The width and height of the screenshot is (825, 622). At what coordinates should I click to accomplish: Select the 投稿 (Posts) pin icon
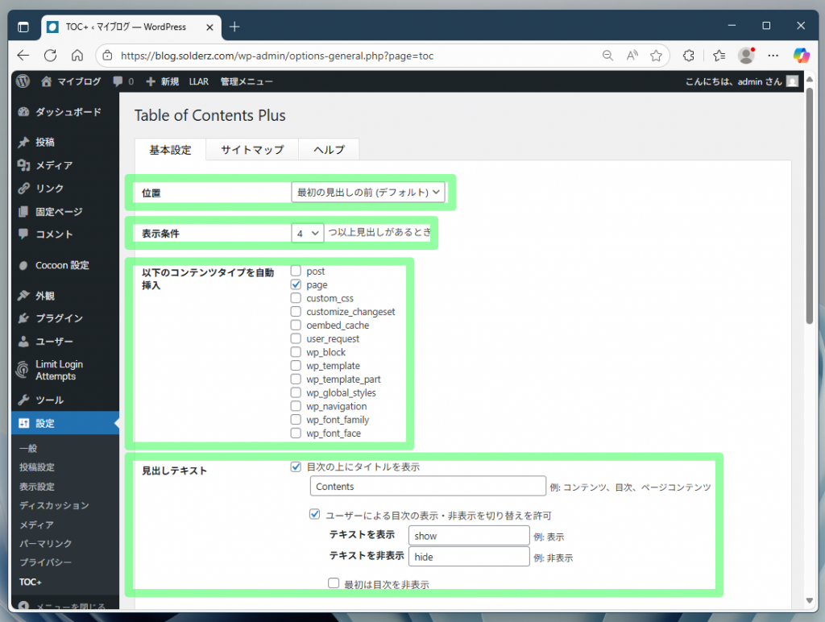25,142
